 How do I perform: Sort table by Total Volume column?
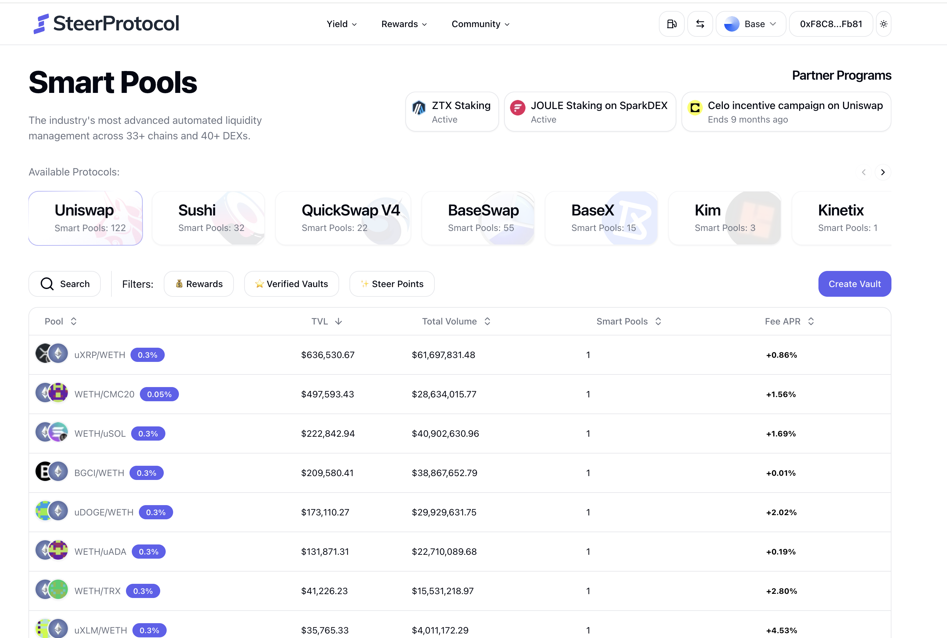coord(456,322)
